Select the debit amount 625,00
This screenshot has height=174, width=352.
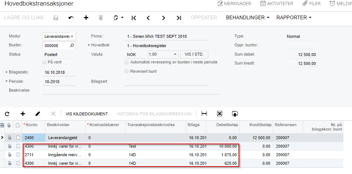tap(223, 163)
